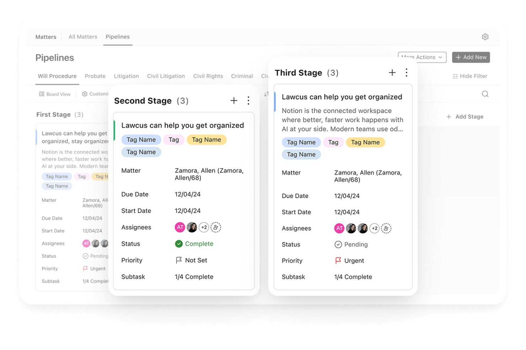Click Matters breadcrumb label
The height and width of the screenshot is (350, 526).
[x=46, y=37]
